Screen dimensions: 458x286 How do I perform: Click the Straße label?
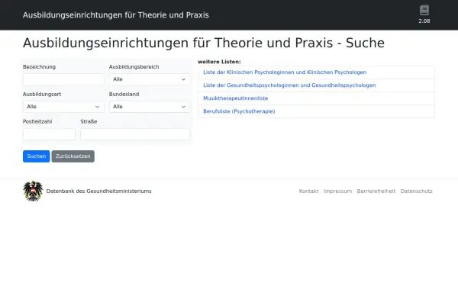(x=89, y=122)
